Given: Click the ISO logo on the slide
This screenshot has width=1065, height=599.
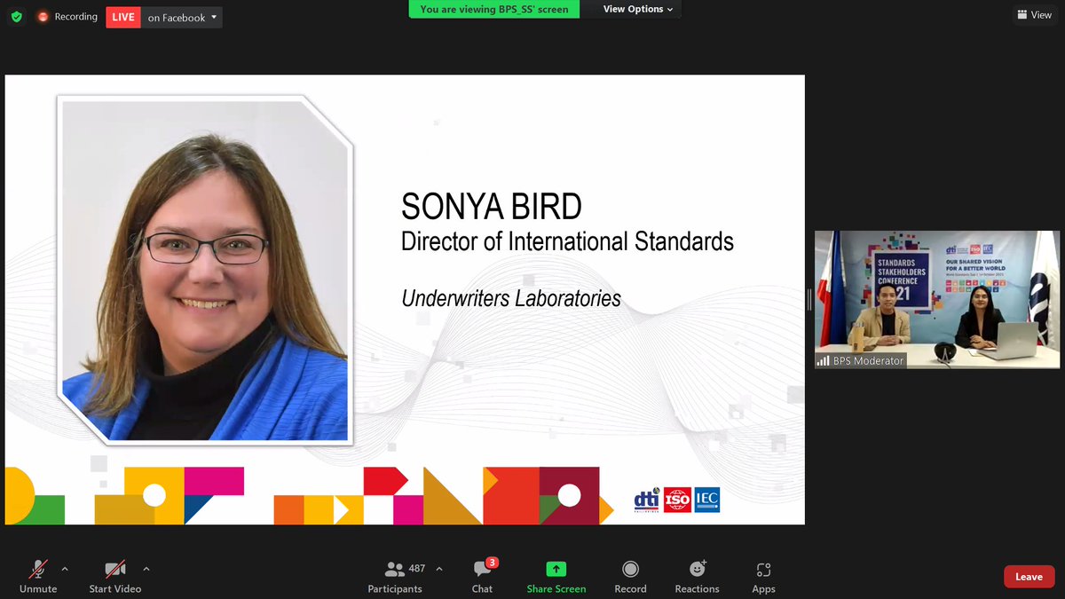Looking at the screenshot, I should point(677,500).
